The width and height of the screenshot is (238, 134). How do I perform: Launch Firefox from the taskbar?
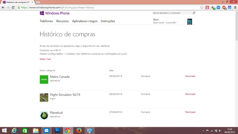(79, 131)
